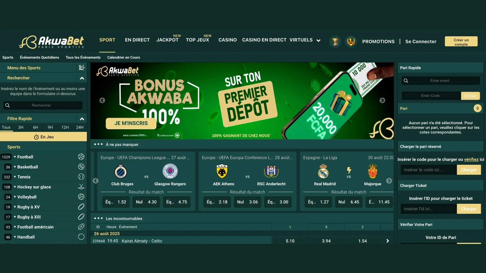This screenshot has width=486, height=273.
Task: Open the VIRTUELS dropdown arrow
Action: tap(318, 40)
